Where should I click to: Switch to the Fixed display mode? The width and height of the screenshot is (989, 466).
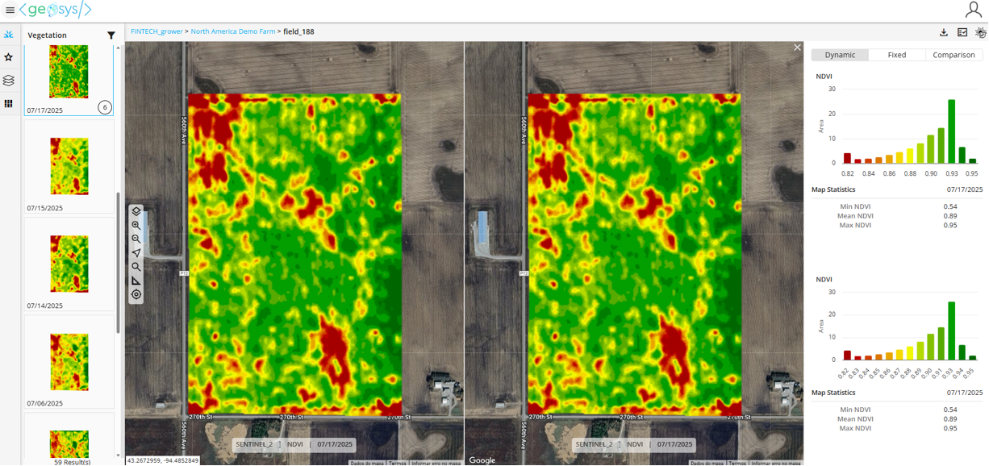pyautogui.click(x=896, y=55)
